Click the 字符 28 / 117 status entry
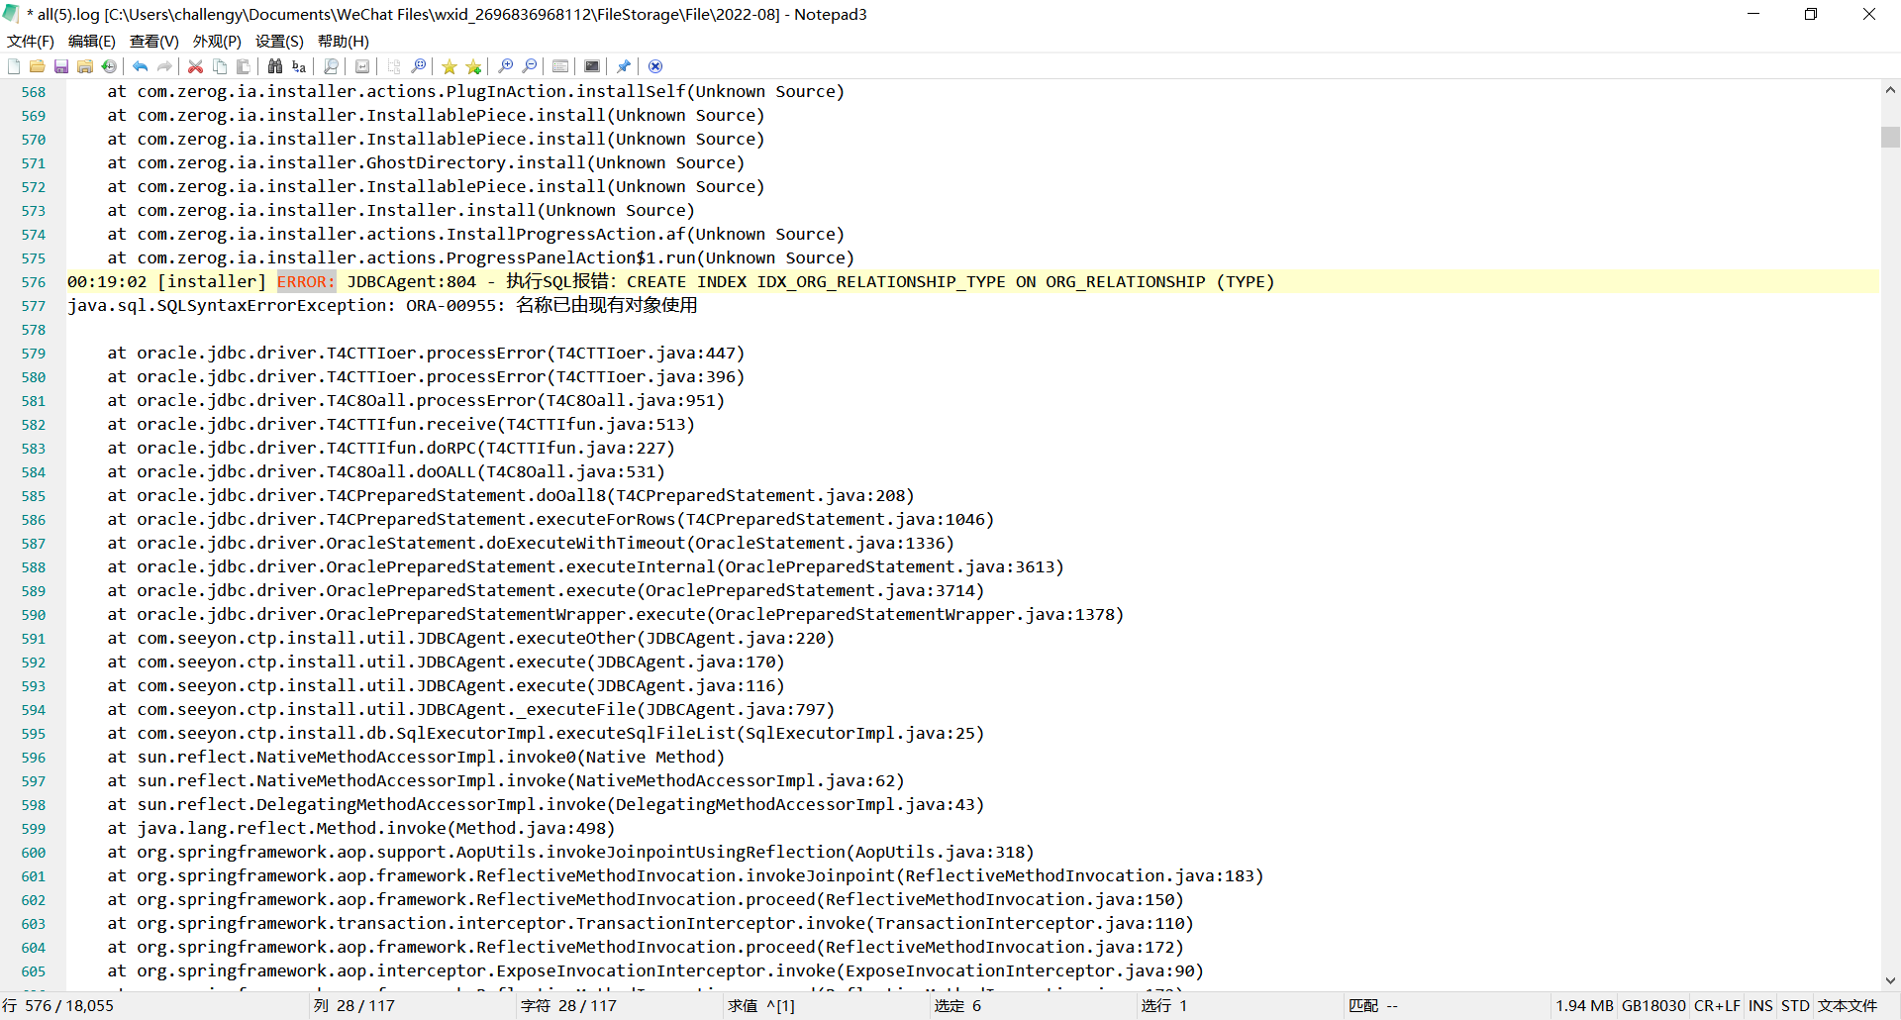The image size is (1901, 1020). click(568, 1006)
